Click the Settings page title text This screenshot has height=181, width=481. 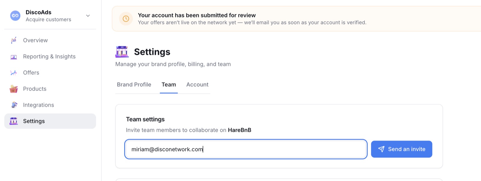(152, 52)
